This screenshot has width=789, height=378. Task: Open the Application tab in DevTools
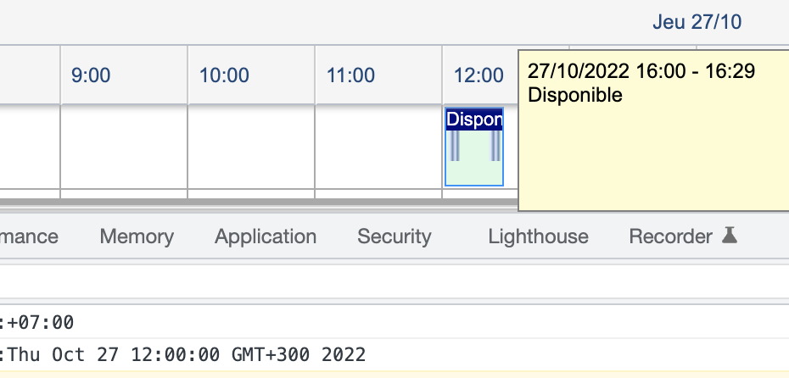[266, 236]
